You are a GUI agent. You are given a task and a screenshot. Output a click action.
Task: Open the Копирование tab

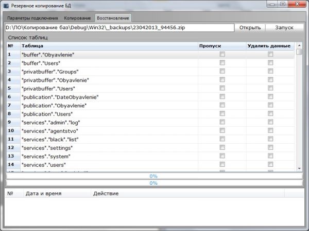77,18
